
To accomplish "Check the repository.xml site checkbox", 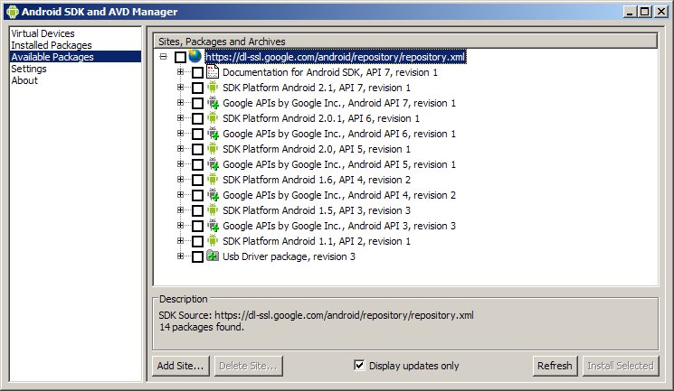I will pyautogui.click(x=181, y=57).
